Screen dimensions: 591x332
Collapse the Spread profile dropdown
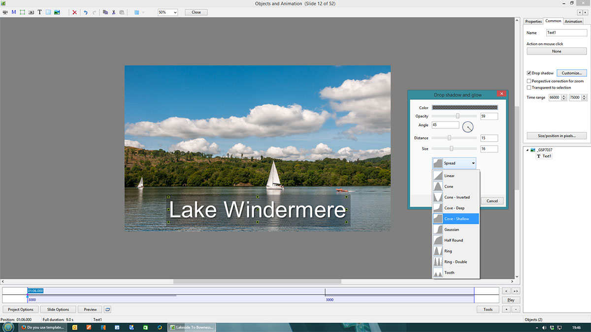point(473,163)
